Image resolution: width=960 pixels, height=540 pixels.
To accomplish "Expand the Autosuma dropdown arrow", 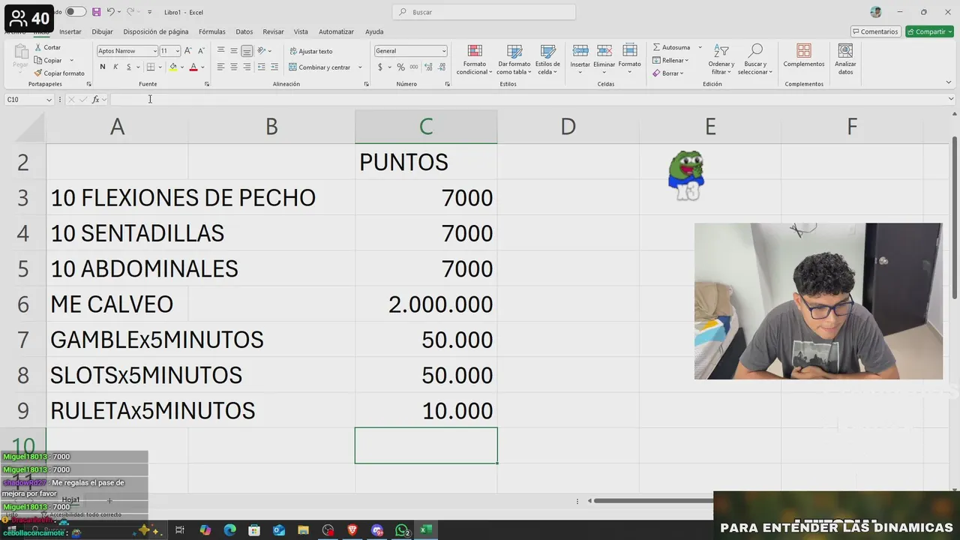I will click(700, 47).
